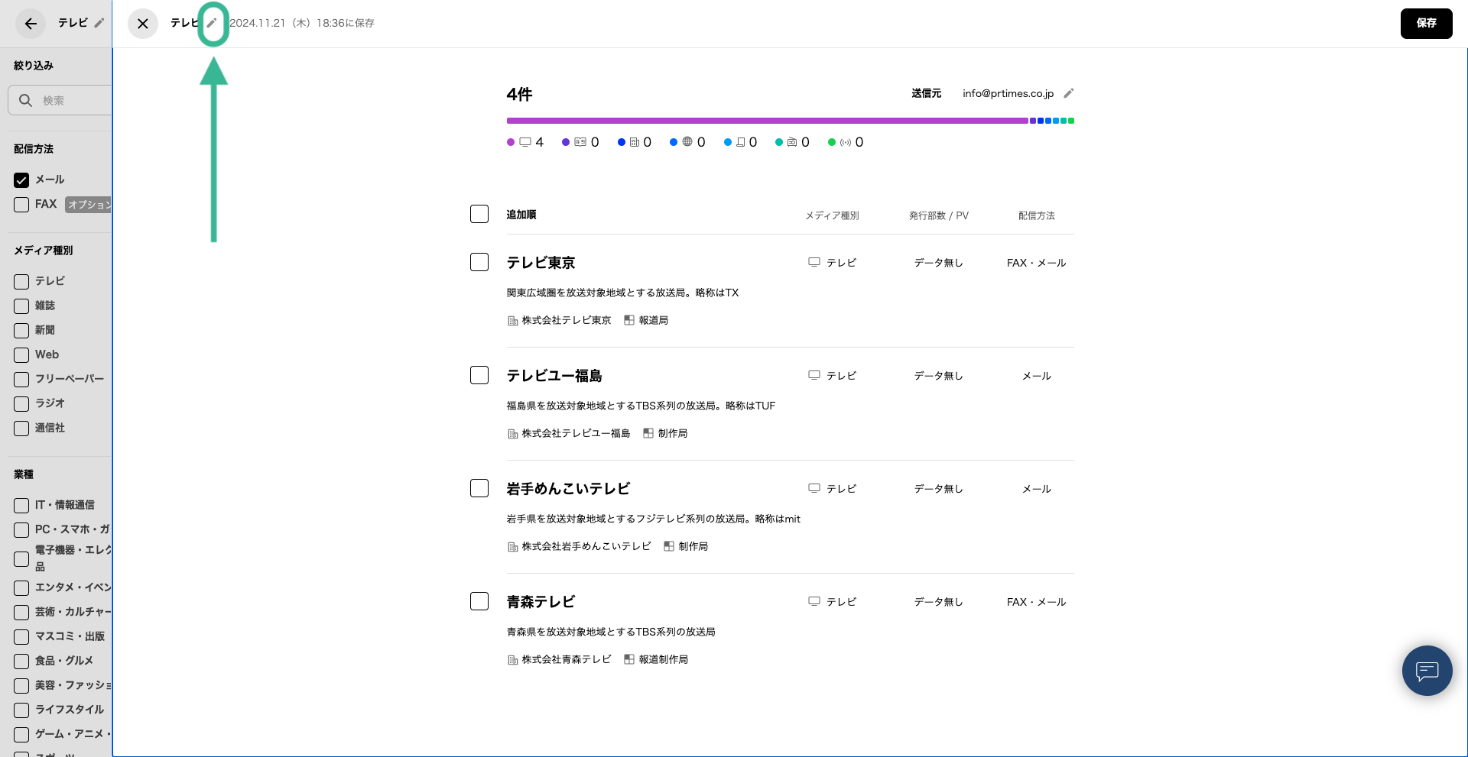Uncheck the メール delivery method filter

[x=21, y=180]
